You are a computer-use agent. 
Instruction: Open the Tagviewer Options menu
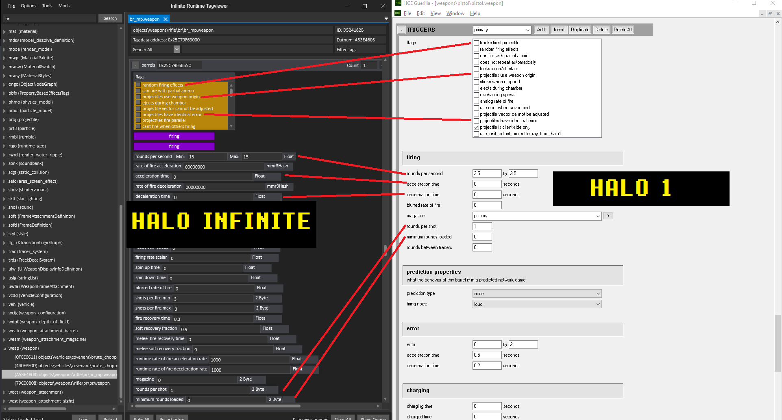[28, 6]
